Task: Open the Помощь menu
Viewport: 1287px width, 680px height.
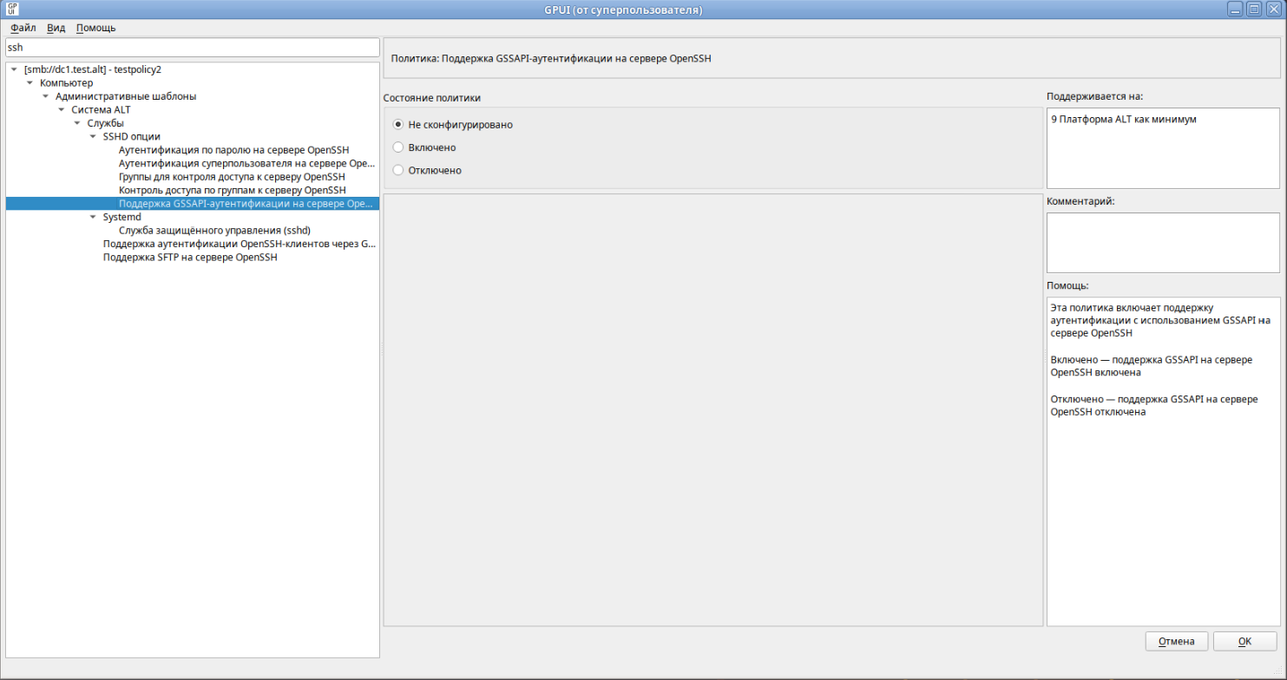Action: coord(95,28)
